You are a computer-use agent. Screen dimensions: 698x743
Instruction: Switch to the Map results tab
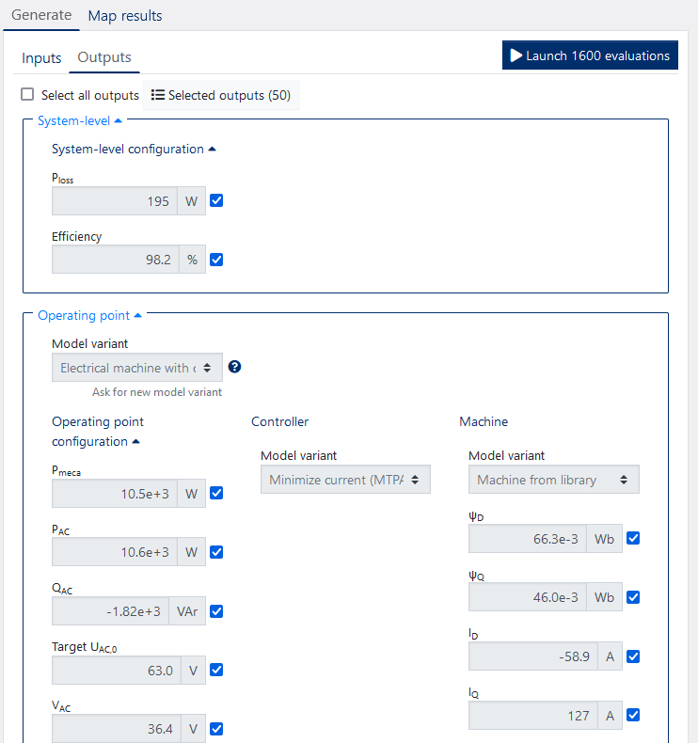coord(124,16)
